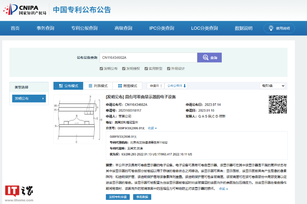Click the 事务数据 button
The width and height of the screenshot is (307, 204).
[142, 197]
